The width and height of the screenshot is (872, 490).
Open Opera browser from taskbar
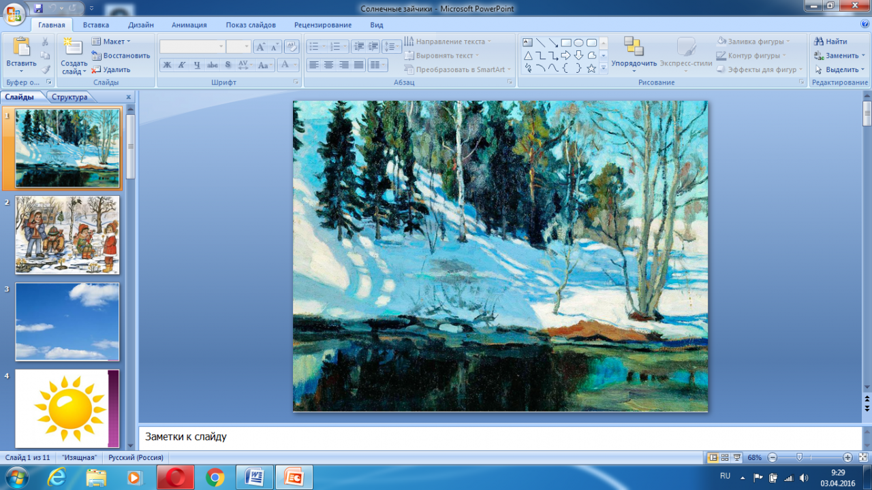coord(176,478)
